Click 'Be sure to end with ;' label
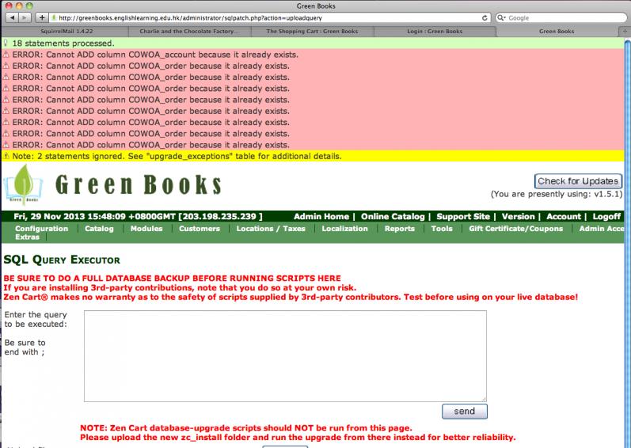The image size is (631, 448). coord(25,347)
